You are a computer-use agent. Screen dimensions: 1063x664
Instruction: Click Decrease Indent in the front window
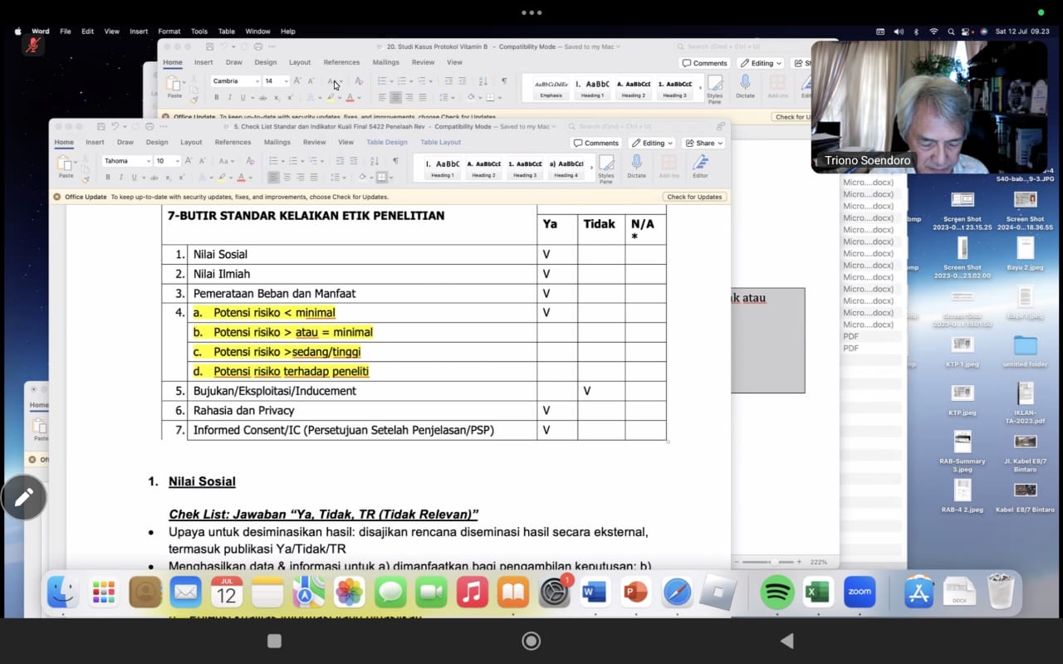[x=340, y=161]
